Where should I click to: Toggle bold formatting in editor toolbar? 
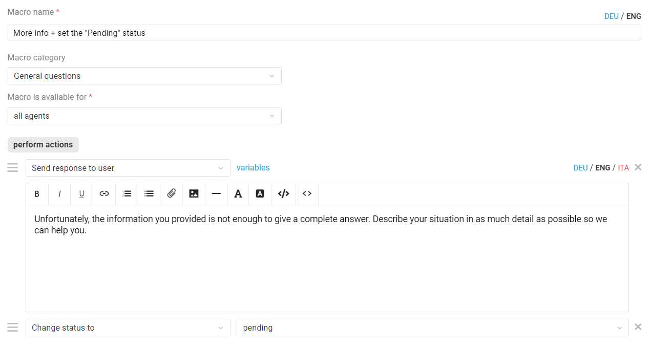pos(37,194)
